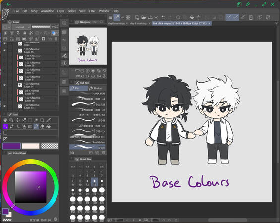The width and height of the screenshot is (280, 223).
Task: Select the Magnifier zoom tool in Tool palette
Action: 42,120
